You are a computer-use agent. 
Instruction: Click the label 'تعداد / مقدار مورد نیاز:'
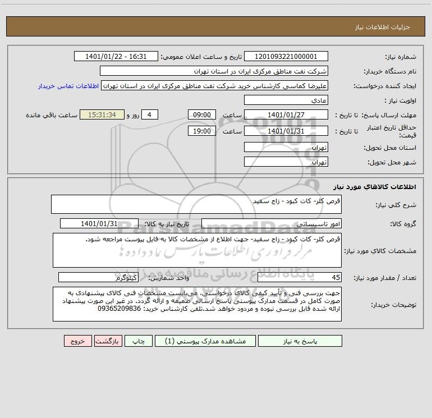click(x=385, y=278)
